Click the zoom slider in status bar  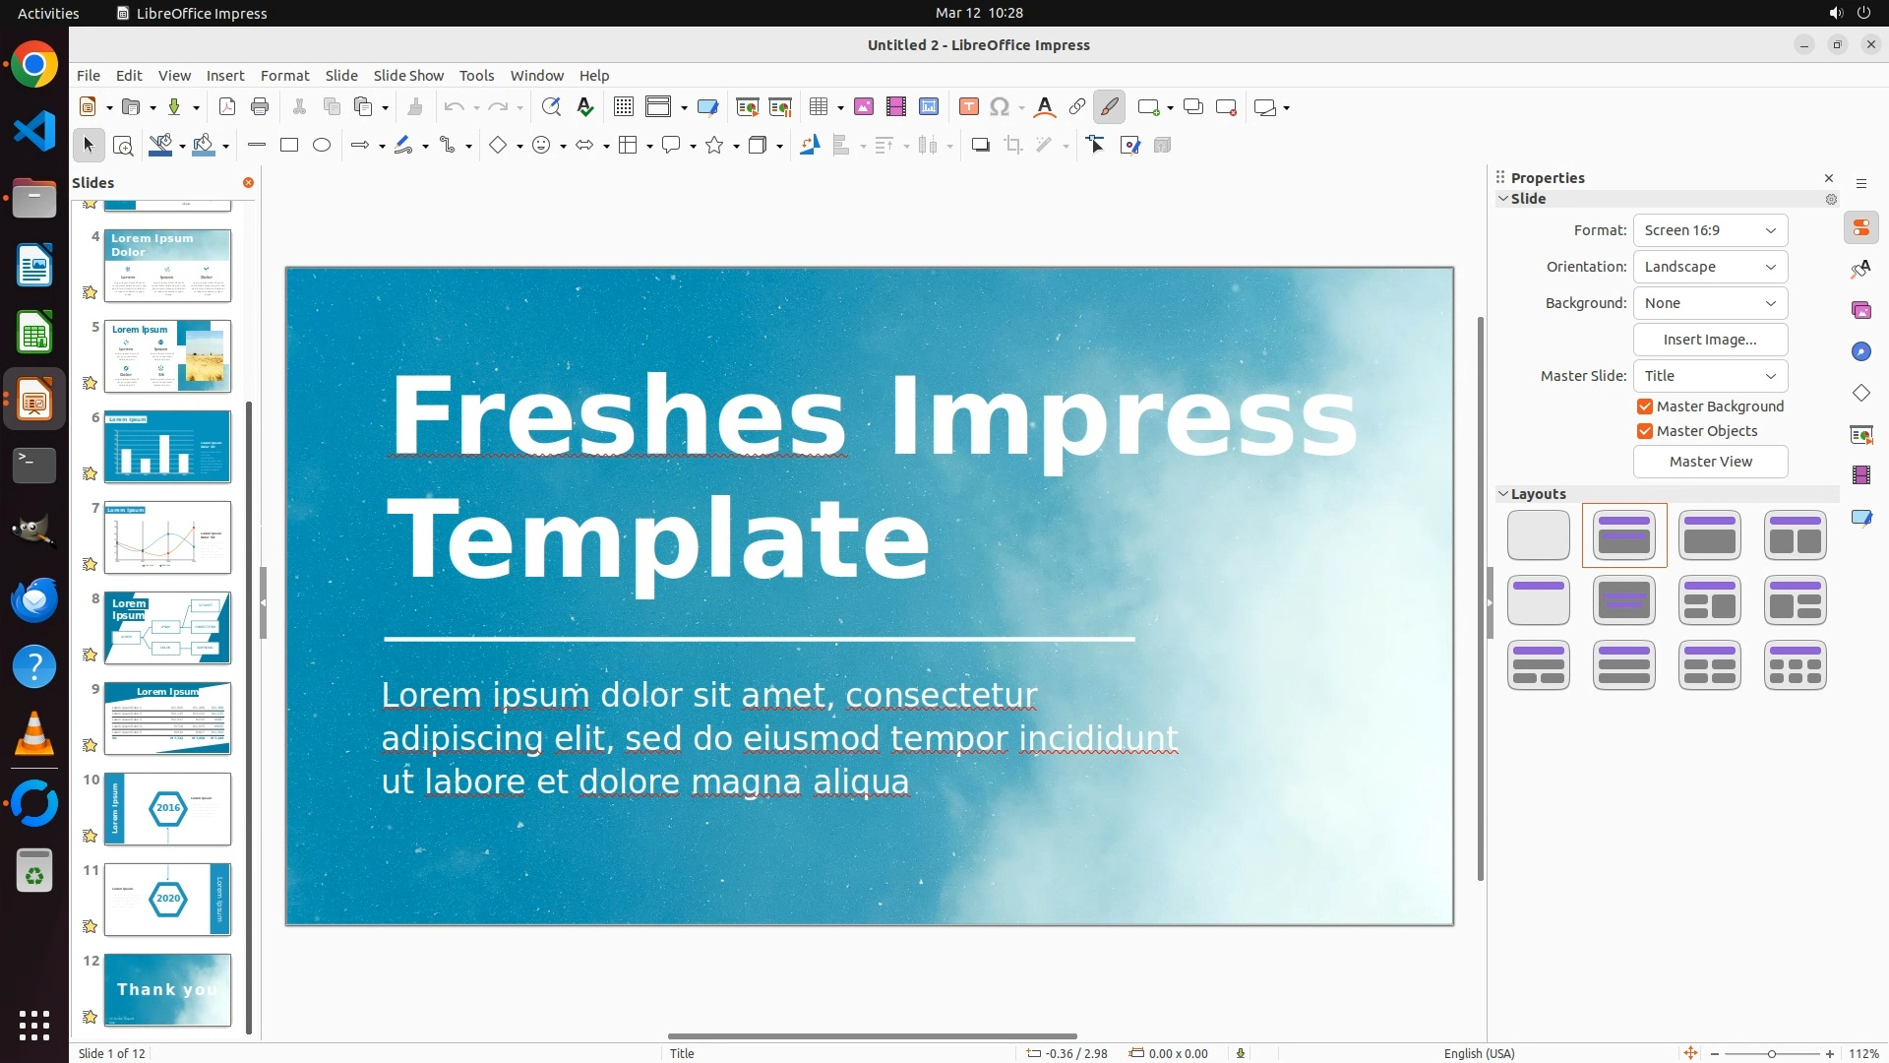[1771, 1054]
